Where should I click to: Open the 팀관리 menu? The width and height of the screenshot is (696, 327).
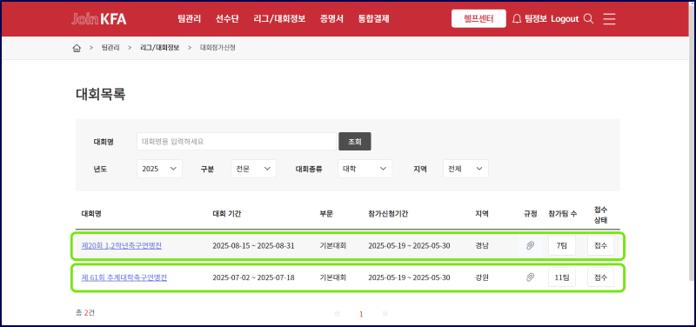pyautogui.click(x=190, y=19)
